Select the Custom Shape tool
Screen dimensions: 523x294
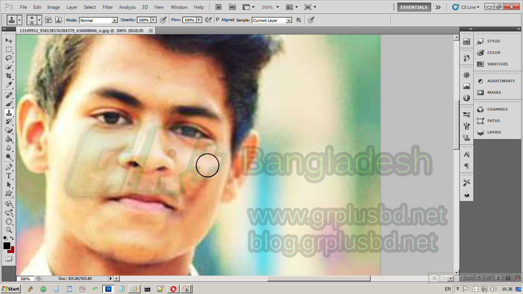(x=9, y=193)
